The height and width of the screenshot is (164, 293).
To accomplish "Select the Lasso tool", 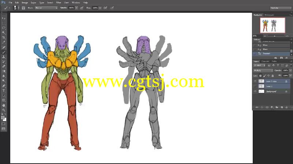I will tap(4, 28).
